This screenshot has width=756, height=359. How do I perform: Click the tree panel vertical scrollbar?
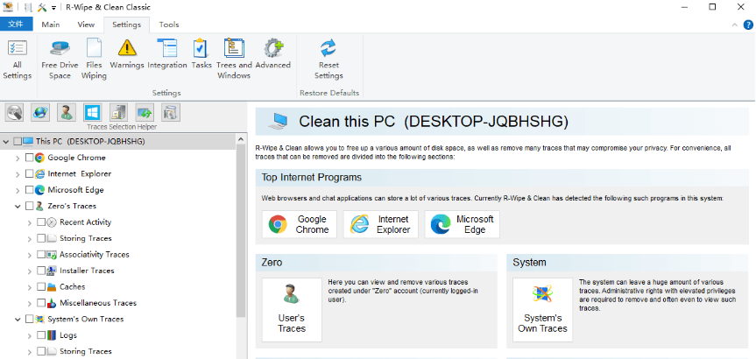[x=241, y=231]
